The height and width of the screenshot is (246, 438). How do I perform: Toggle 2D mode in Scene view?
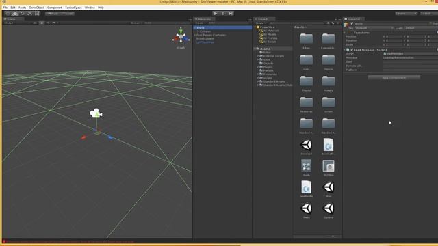[x=35, y=23]
